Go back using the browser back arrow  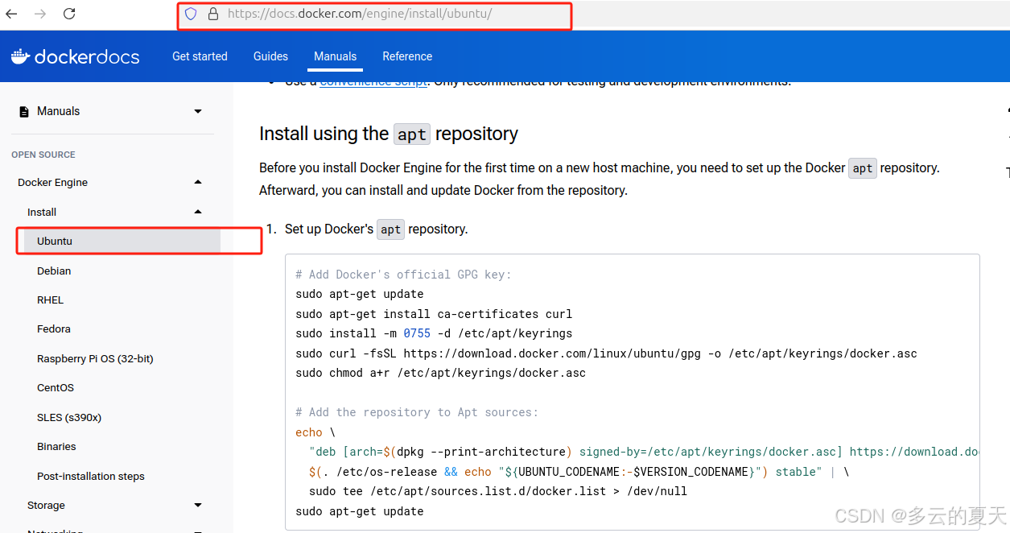pyautogui.click(x=11, y=14)
